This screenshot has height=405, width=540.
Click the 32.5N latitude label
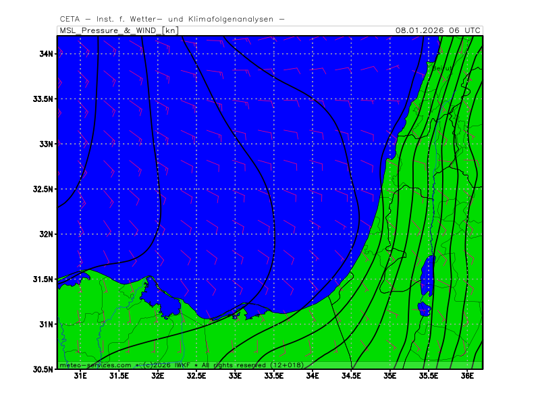tap(43, 189)
